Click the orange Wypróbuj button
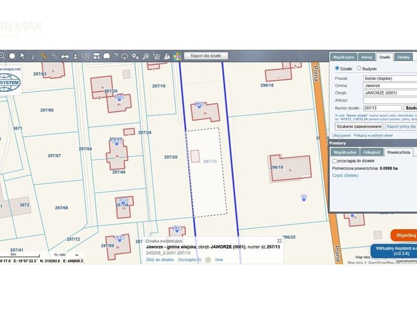Viewport: 417px width, 313px height. click(x=404, y=235)
